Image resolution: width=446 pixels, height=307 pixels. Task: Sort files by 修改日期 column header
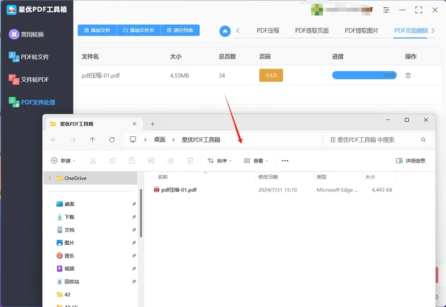tap(268, 177)
